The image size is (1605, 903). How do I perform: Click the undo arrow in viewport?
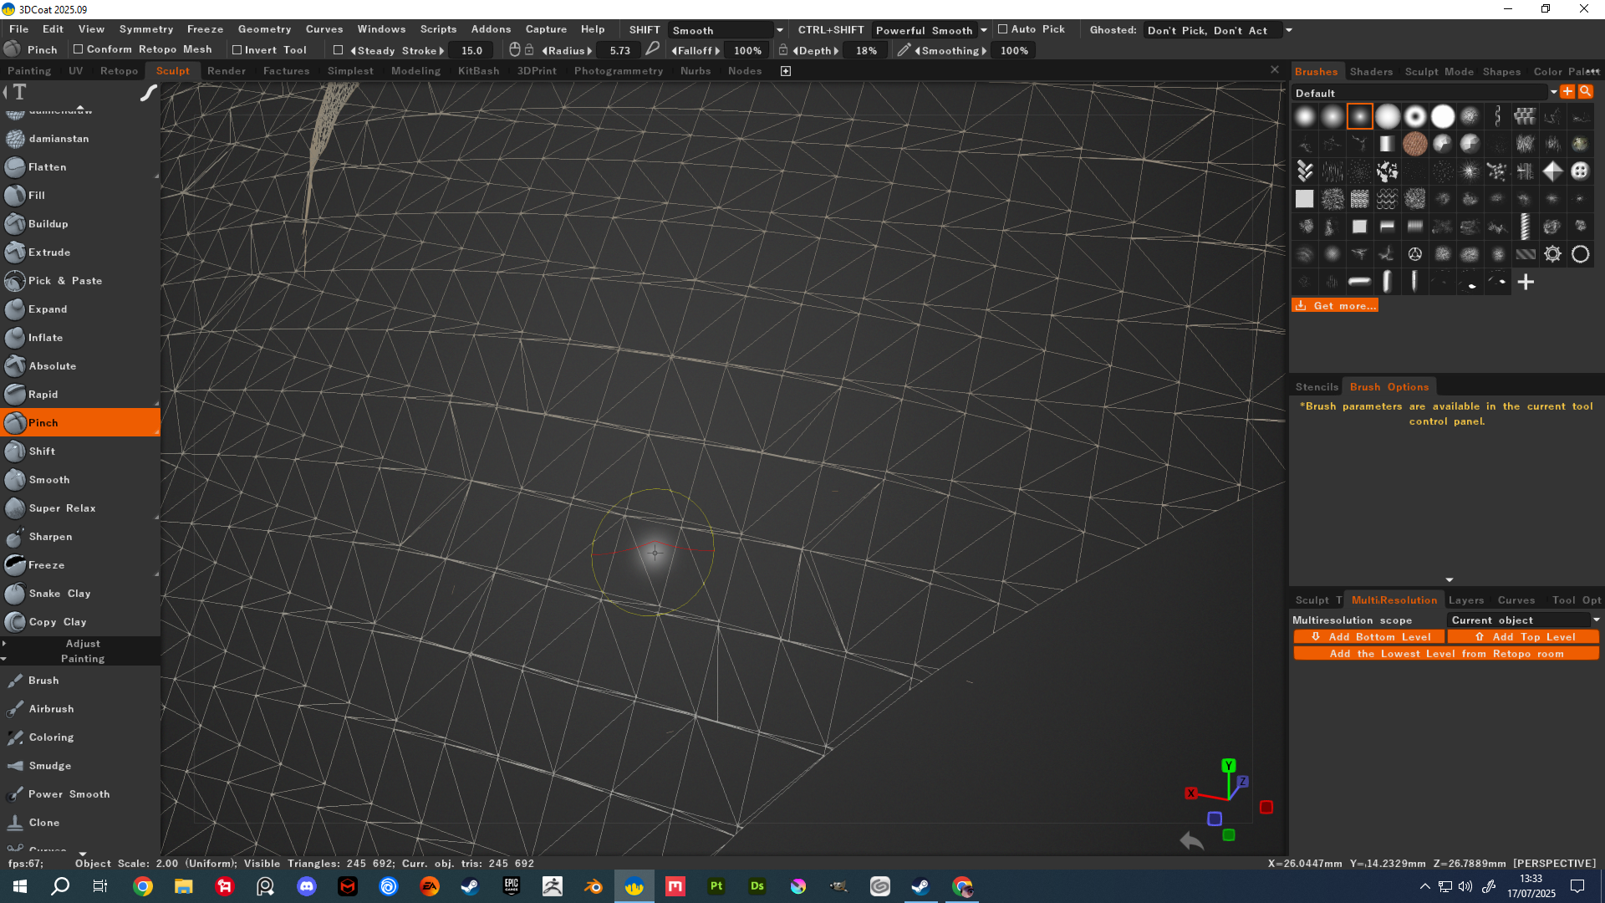[x=1192, y=841]
